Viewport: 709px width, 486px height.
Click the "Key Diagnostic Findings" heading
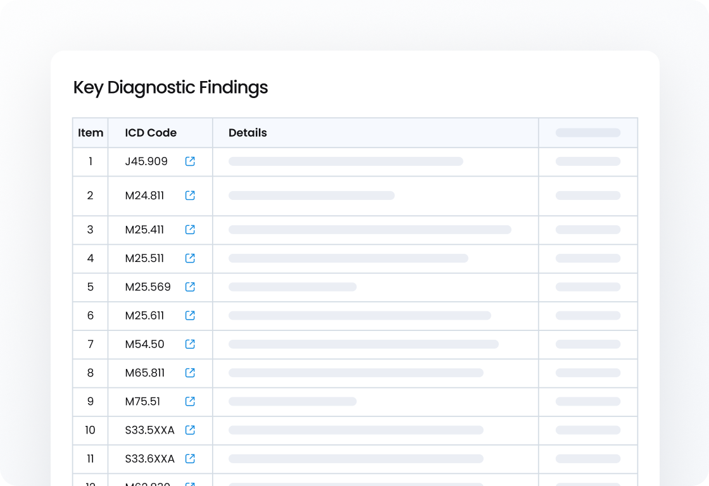[x=170, y=87]
